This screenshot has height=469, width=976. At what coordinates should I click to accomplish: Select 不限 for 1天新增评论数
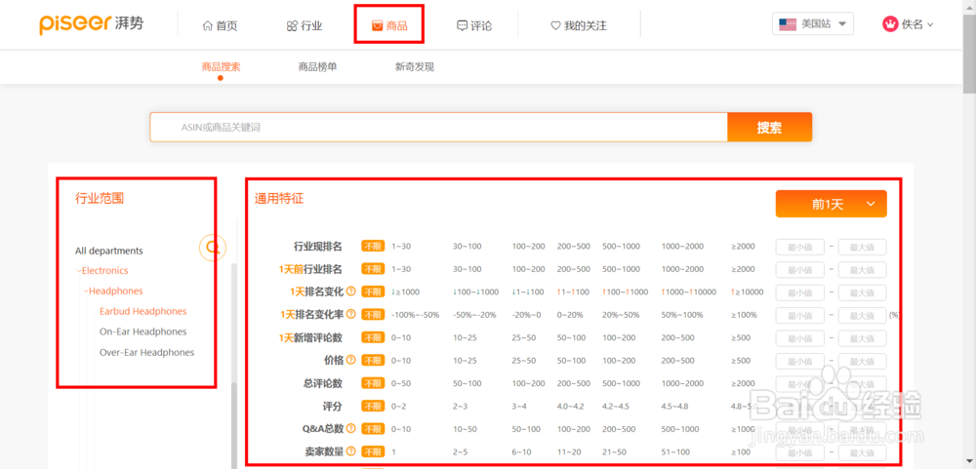[373, 337]
